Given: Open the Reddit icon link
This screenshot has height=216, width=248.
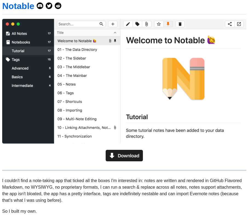Looking at the screenshot, I should [x=58, y=6].
